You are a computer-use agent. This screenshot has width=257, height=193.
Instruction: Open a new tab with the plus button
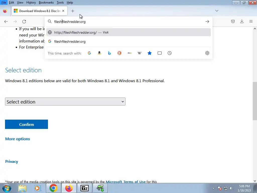[x=73, y=11]
